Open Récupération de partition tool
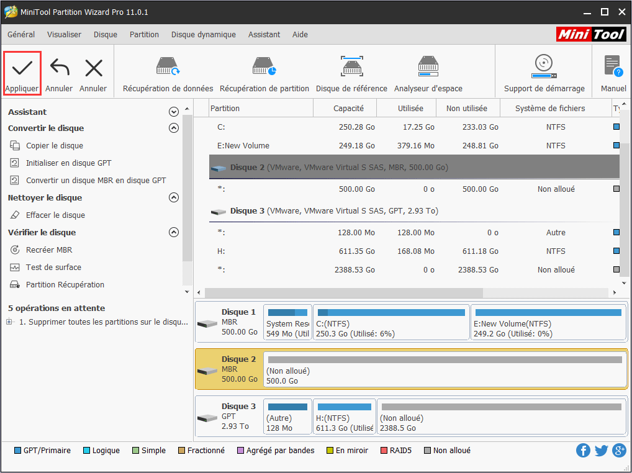This screenshot has width=632, height=473. tap(264, 74)
